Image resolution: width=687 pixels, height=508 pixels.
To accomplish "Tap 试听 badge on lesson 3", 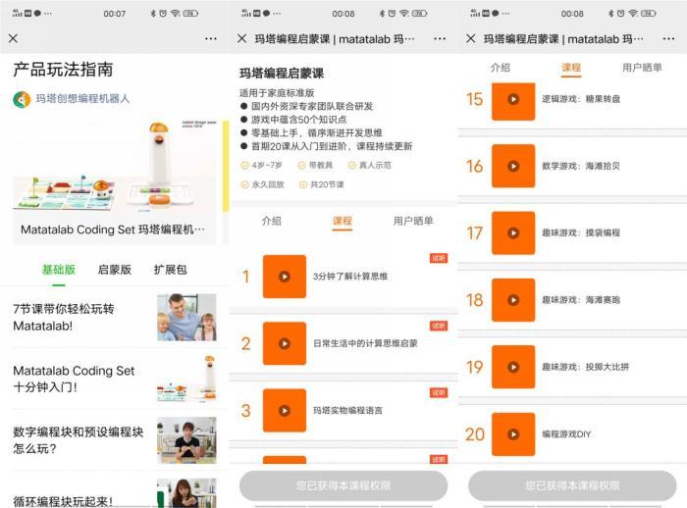I will pyautogui.click(x=439, y=393).
